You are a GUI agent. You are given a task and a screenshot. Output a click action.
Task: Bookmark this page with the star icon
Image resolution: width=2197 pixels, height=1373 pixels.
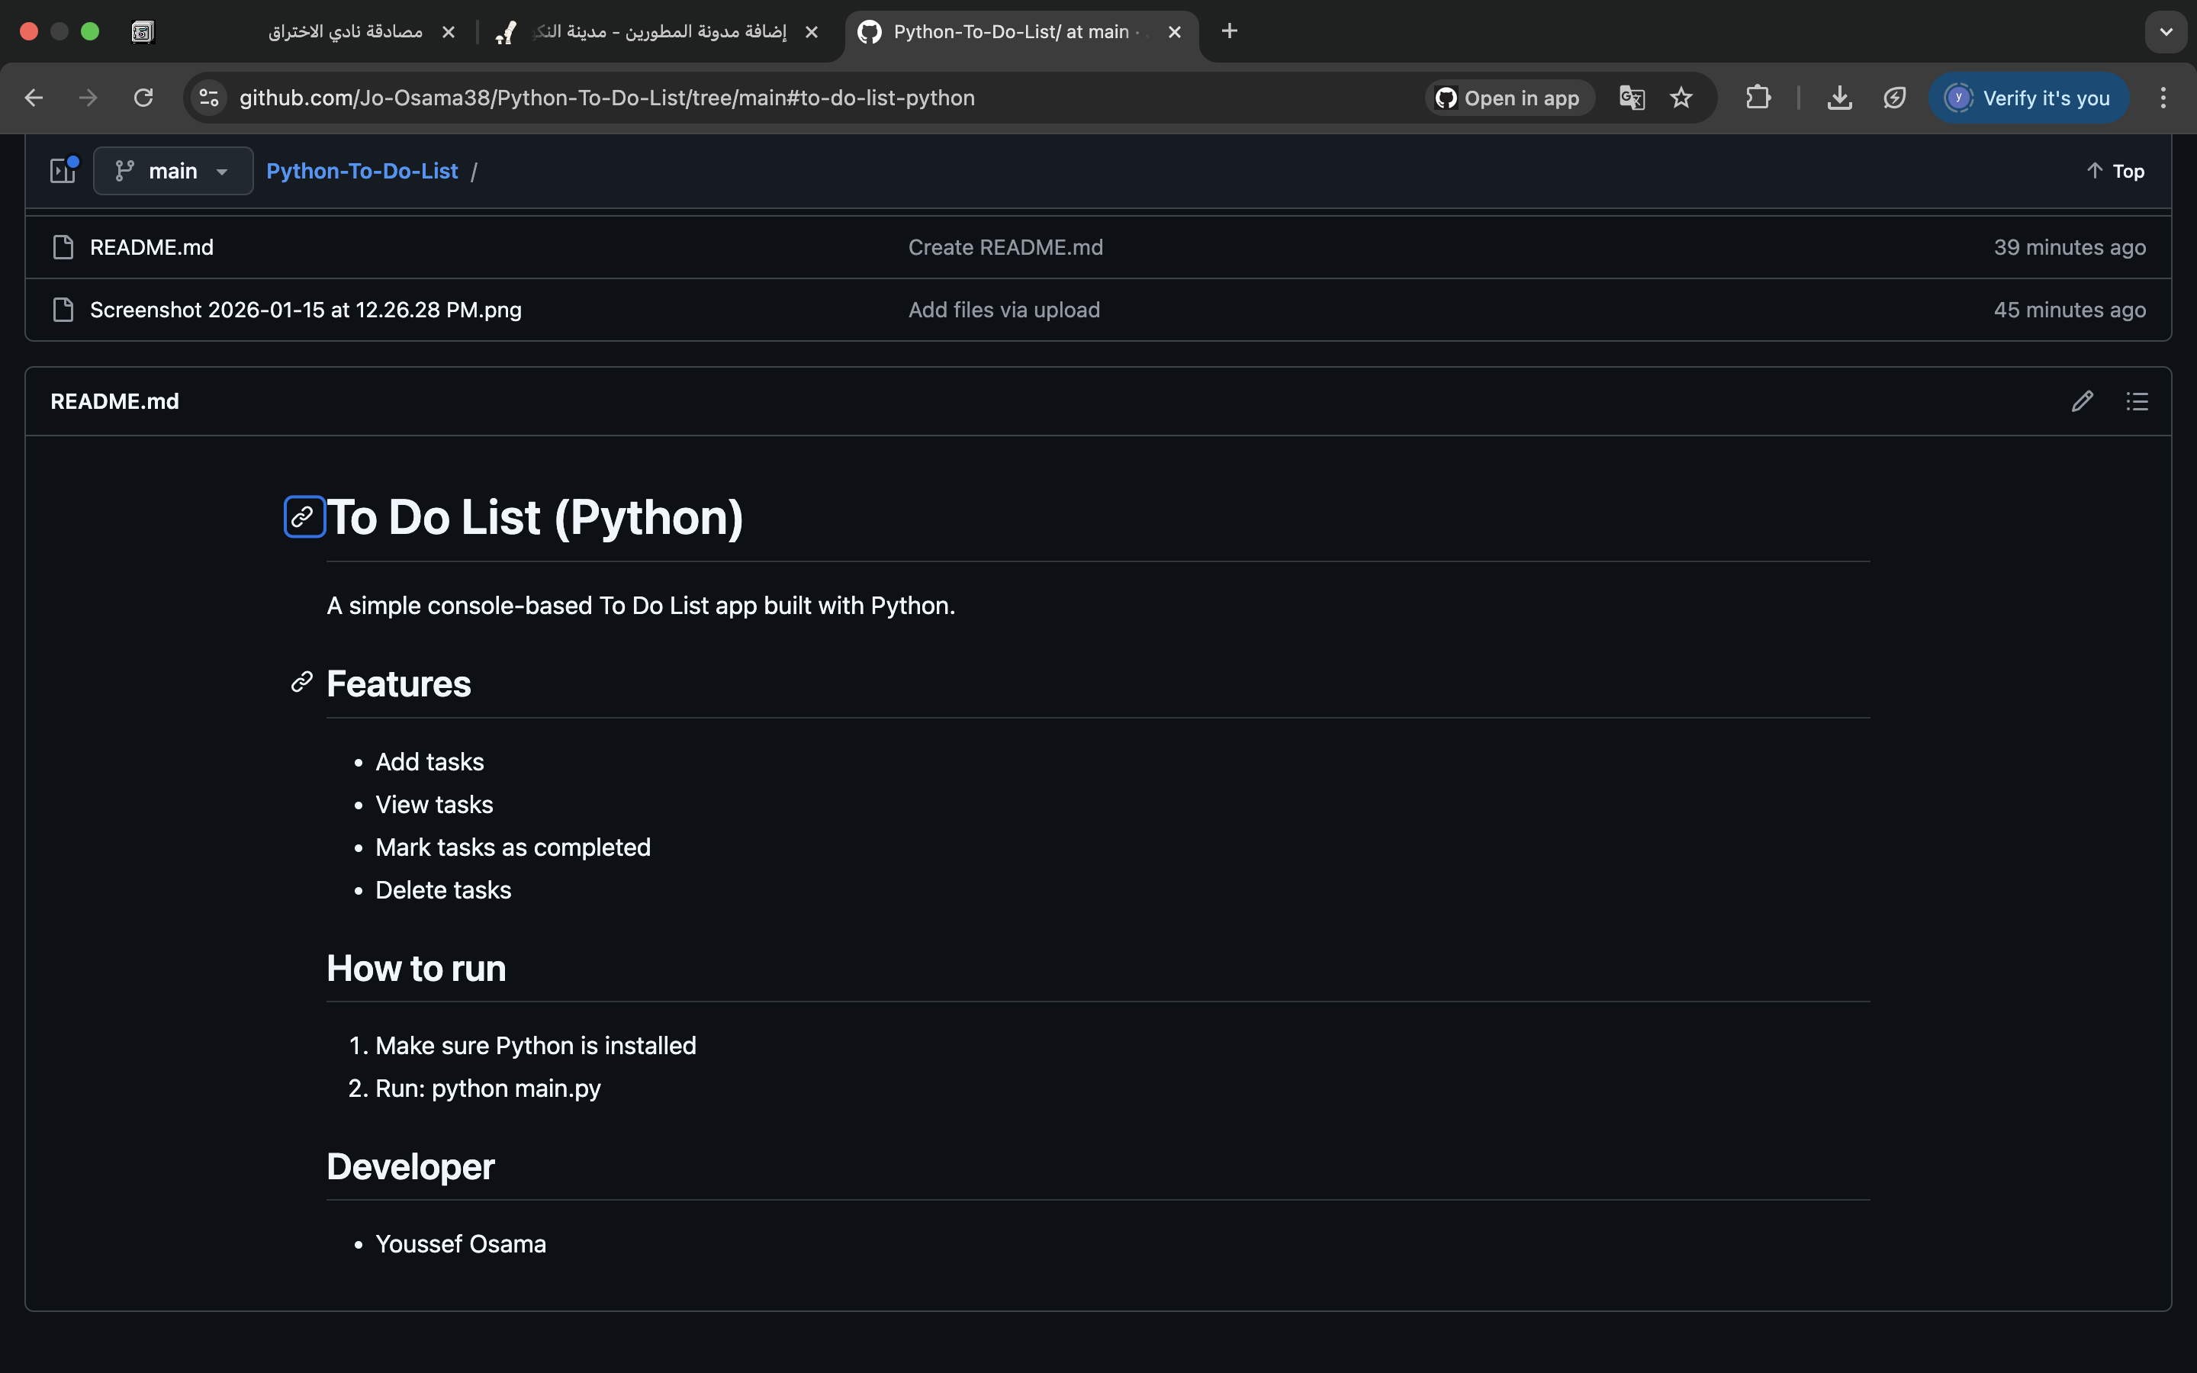pyautogui.click(x=1681, y=98)
